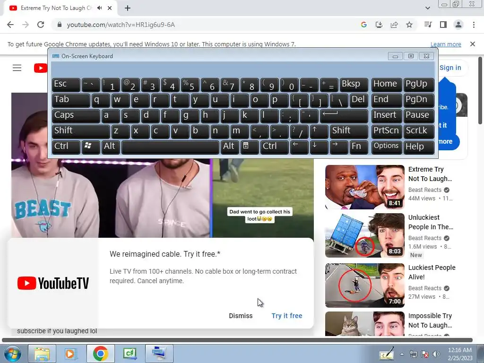Open Learn more about Chrome updates
This screenshot has height=363, width=484.
[446, 44]
